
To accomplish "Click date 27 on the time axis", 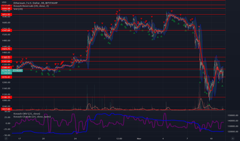I will click(x=99, y=138).
